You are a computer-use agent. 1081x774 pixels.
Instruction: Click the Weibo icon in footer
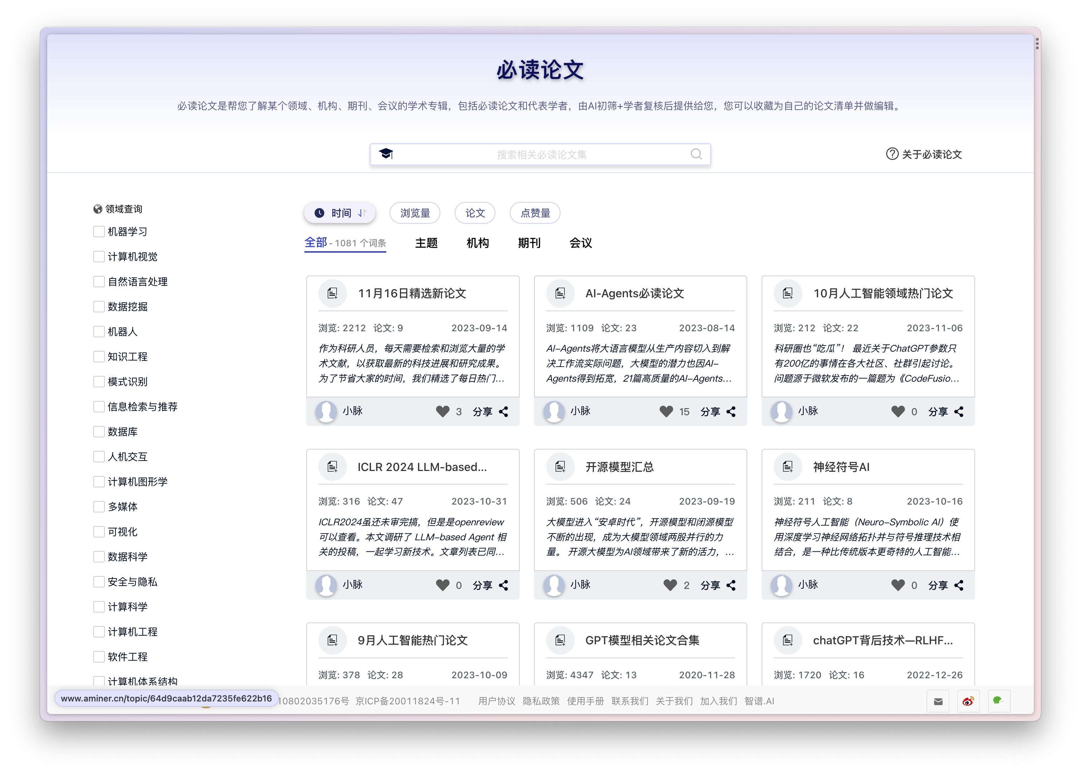pyautogui.click(x=968, y=701)
